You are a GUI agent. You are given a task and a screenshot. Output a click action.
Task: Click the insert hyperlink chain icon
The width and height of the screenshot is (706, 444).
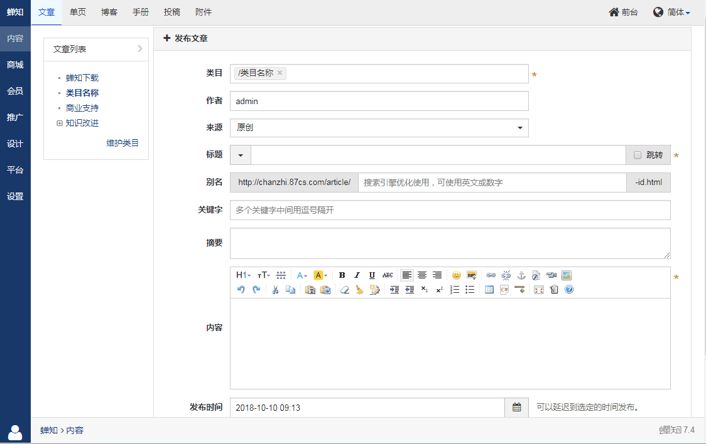coord(491,275)
